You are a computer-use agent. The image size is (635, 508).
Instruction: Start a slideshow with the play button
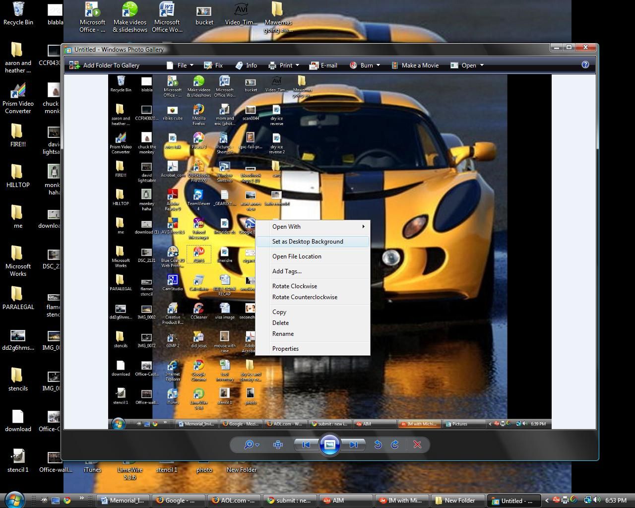point(329,444)
